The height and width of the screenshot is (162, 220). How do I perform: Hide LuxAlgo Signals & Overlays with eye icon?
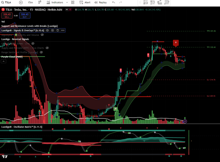coord(47,30)
